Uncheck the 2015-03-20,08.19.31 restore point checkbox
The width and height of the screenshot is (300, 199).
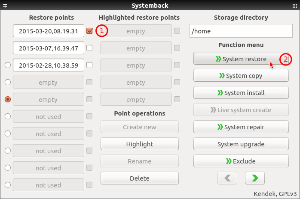point(89,31)
